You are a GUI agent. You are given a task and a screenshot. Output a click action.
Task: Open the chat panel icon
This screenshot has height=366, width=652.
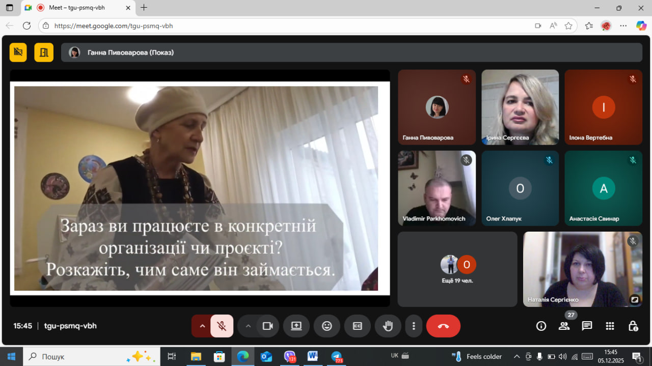tap(587, 326)
